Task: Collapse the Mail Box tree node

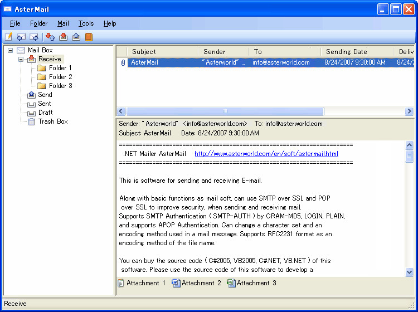Action: [x=10, y=50]
